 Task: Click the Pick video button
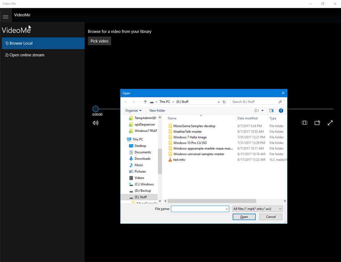[99, 41]
